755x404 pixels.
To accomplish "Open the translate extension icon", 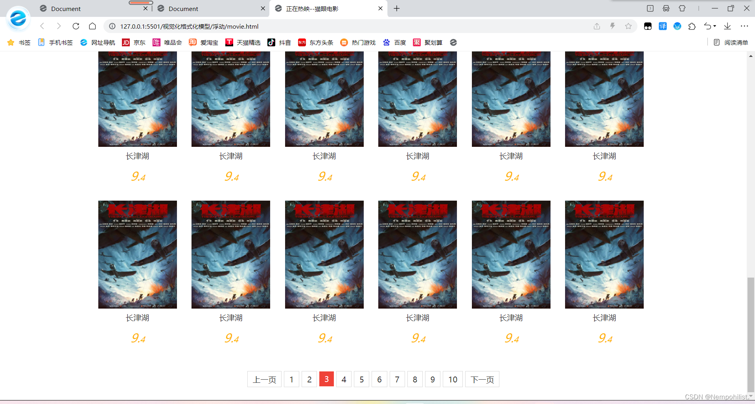I will point(663,26).
